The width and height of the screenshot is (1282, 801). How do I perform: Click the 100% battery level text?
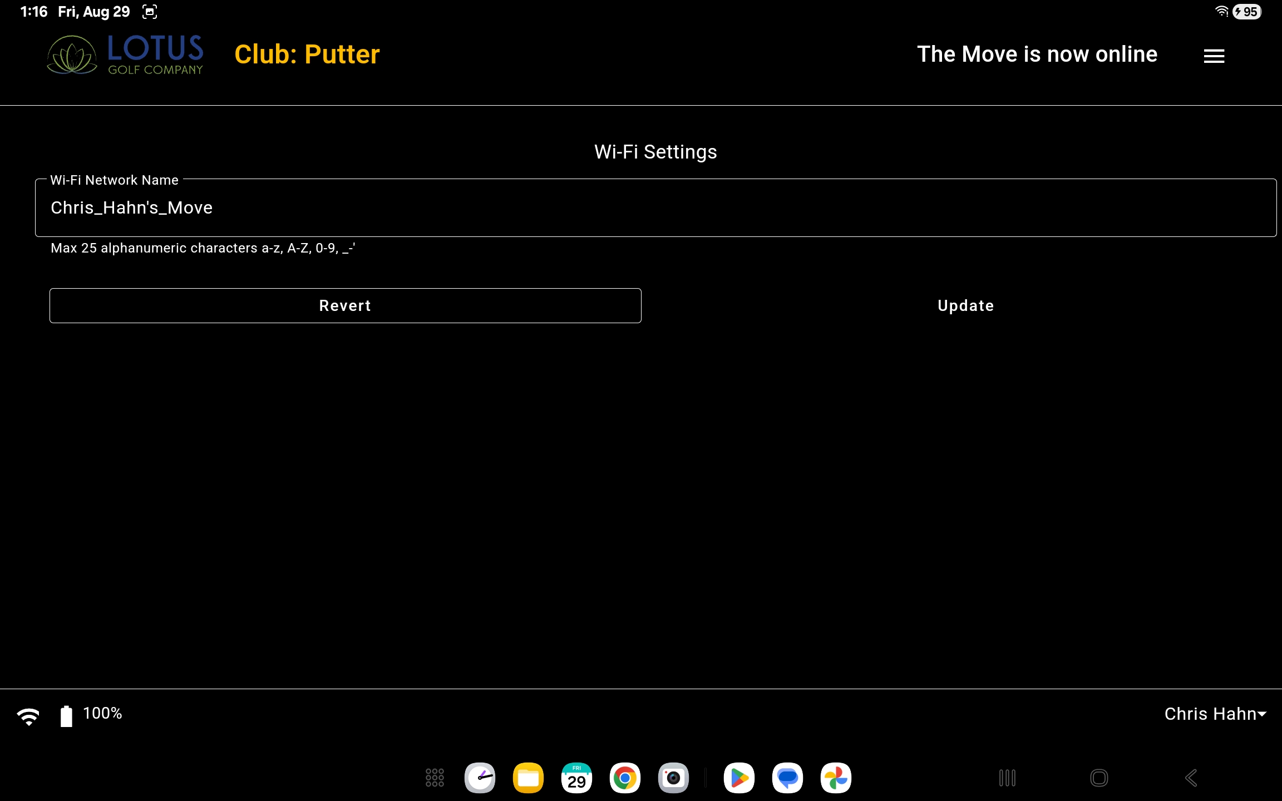pos(102,713)
